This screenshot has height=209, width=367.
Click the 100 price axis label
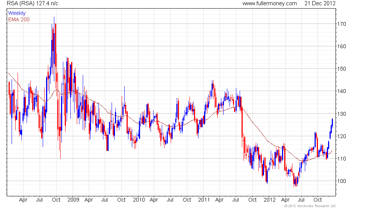[342, 181]
